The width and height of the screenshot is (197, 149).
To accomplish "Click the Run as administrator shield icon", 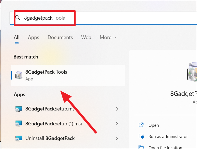I will tap(141, 136).
